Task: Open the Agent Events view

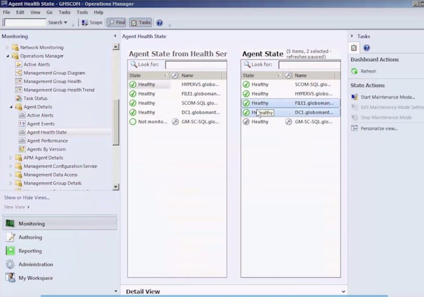Action: 41,124
